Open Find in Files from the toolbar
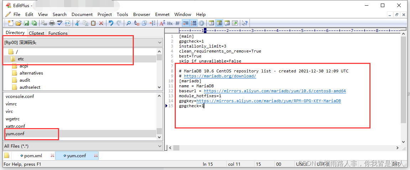The height and width of the screenshot is (170, 410). (x=144, y=23)
